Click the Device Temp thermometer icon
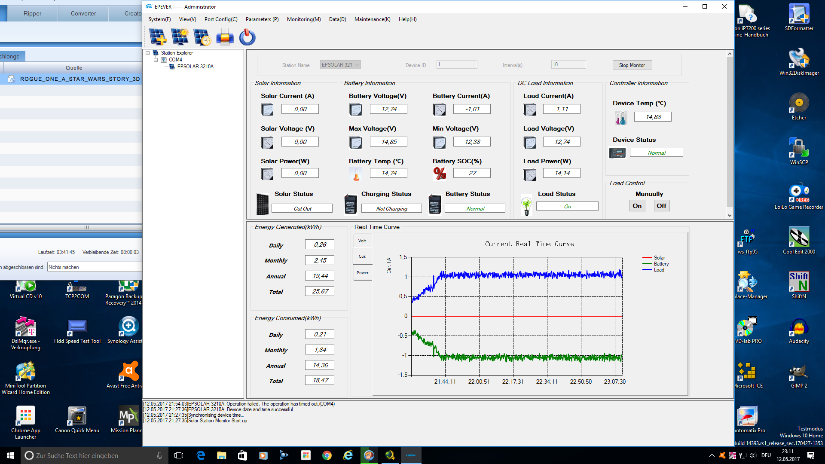 621,118
